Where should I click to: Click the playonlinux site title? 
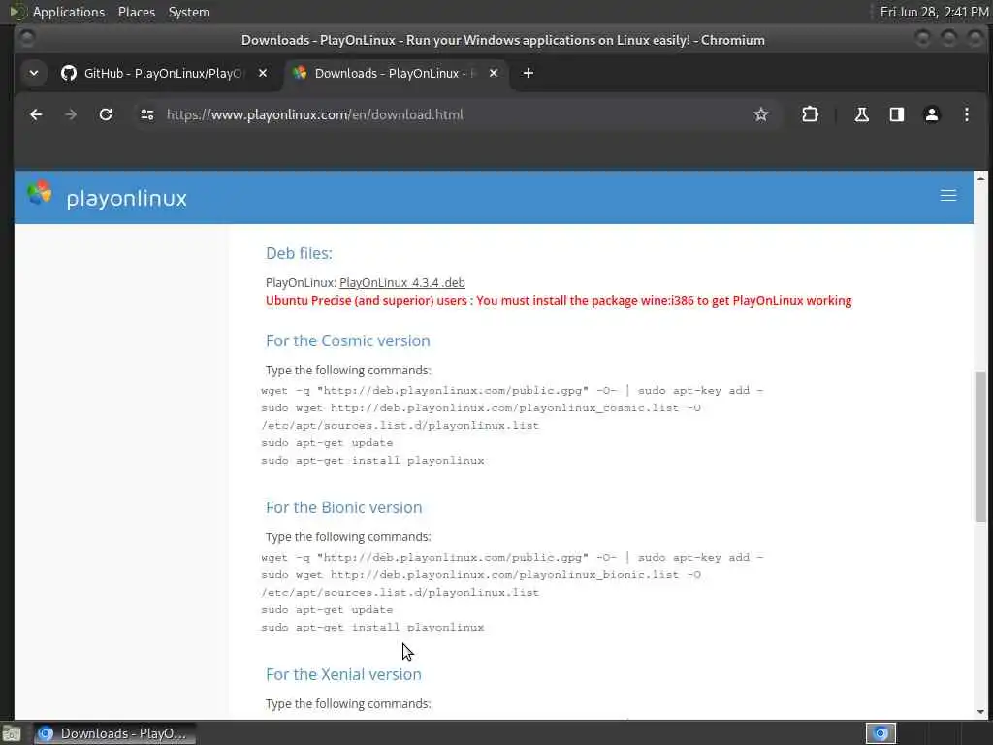click(x=127, y=198)
